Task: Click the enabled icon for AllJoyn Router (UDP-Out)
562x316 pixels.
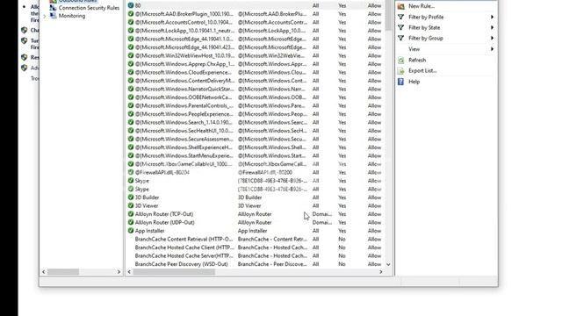Action: point(131,222)
